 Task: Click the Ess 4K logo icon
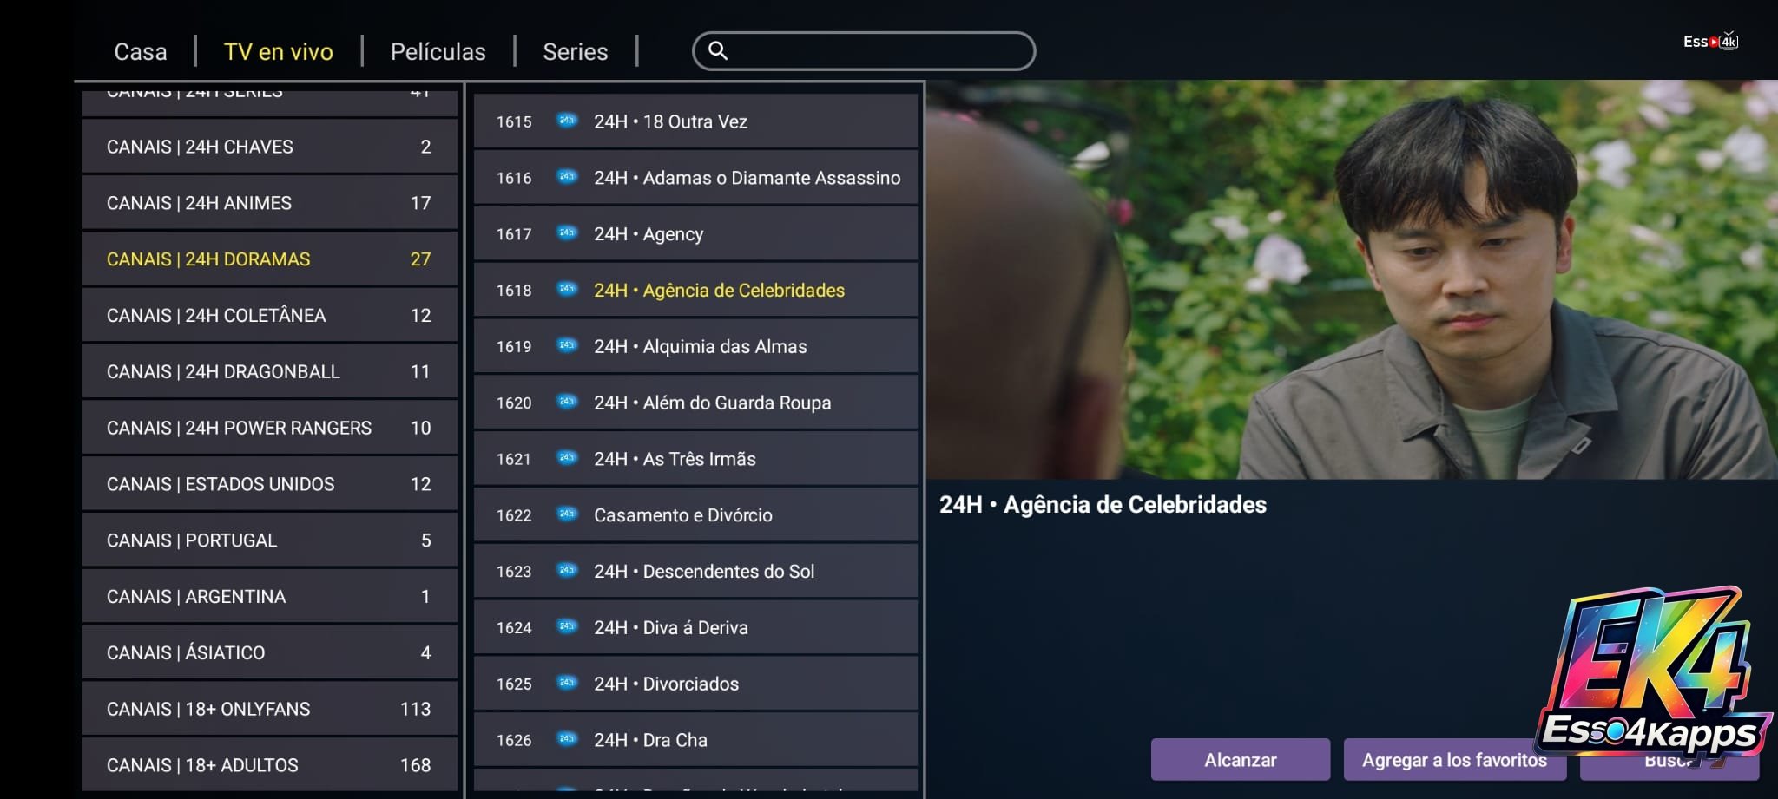tap(1710, 41)
